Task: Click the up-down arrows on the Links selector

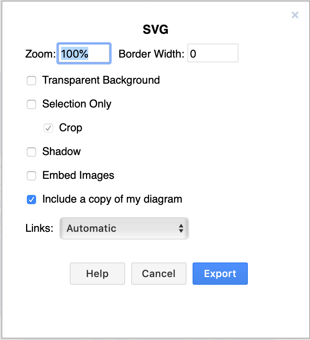Action: pos(181,228)
